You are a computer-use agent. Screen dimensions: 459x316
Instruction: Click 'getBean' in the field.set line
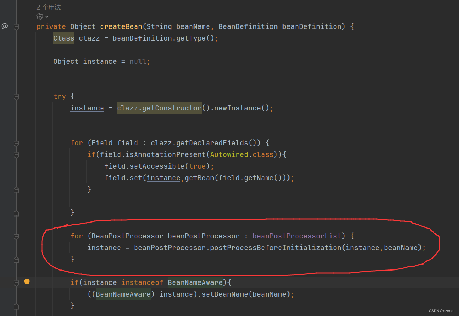(x=199, y=178)
